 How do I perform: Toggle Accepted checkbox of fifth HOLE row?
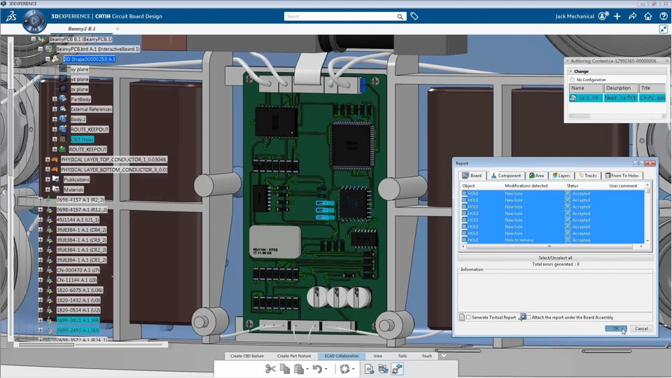568,220
